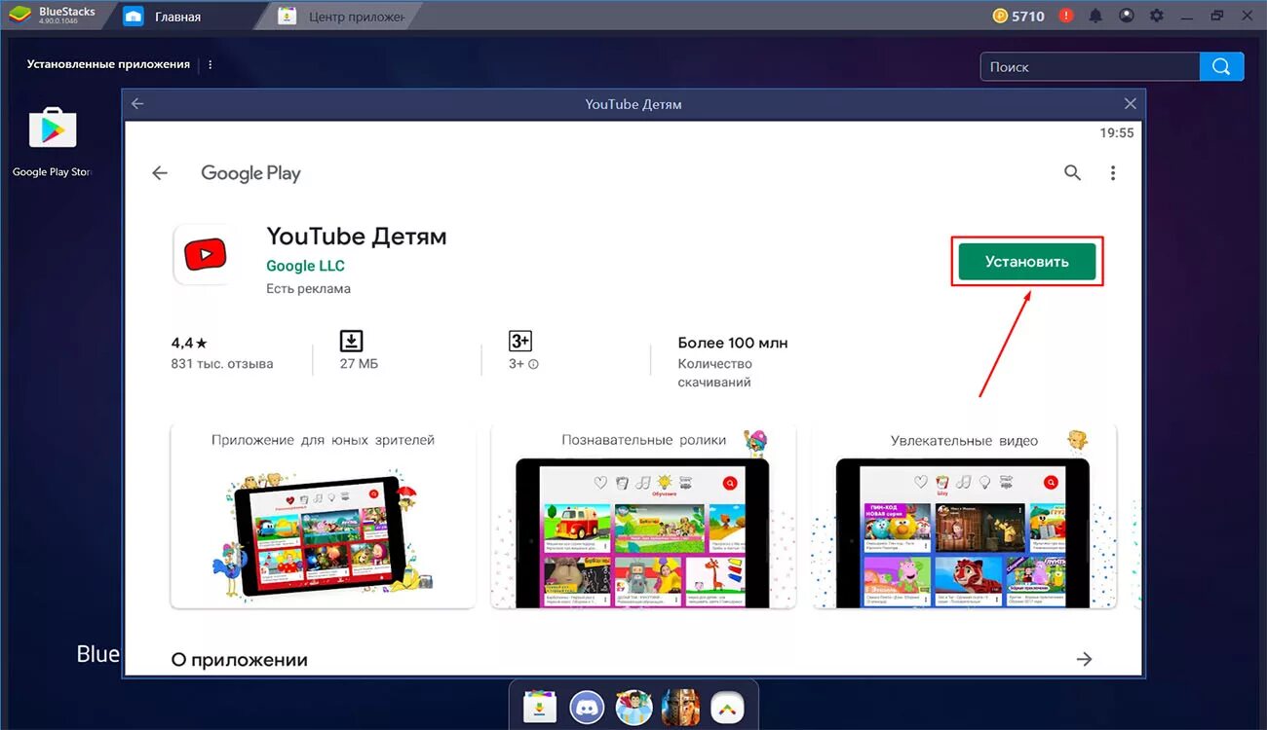
Task: Go back using the Google Play back arrow
Action: click(160, 172)
